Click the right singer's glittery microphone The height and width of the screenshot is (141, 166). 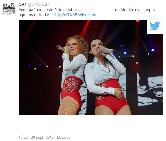pos(106,51)
